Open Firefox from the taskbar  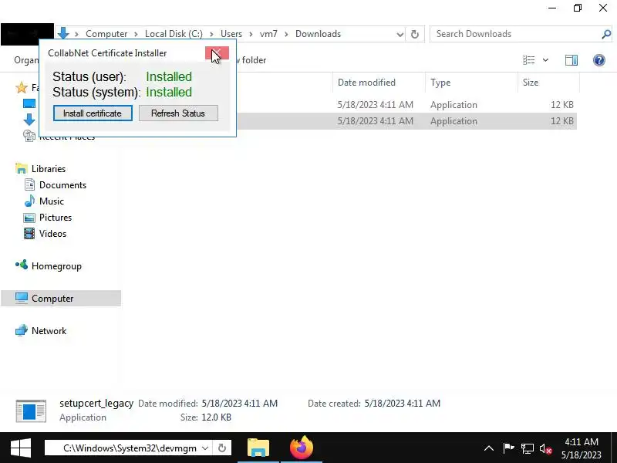click(301, 448)
